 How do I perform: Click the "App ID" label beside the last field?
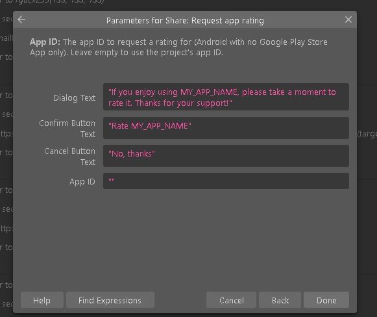click(x=82, y=182)
